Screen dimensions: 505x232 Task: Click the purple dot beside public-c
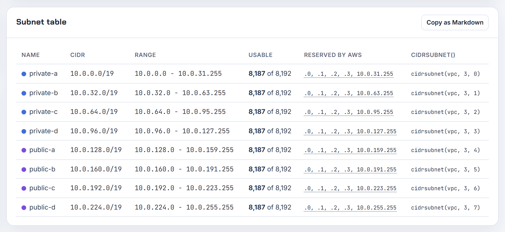tap(24, 188)
